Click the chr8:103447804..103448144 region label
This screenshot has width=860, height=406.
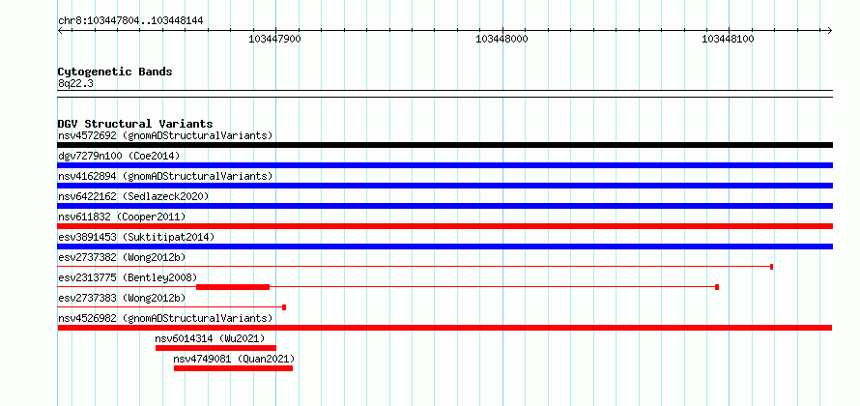point(130,21)
